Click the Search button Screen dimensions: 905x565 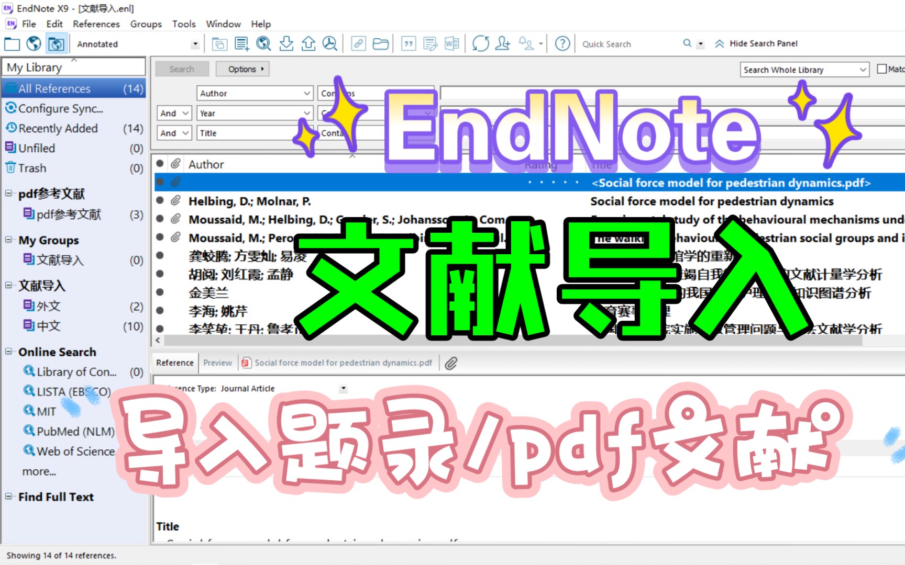point(182,69)
